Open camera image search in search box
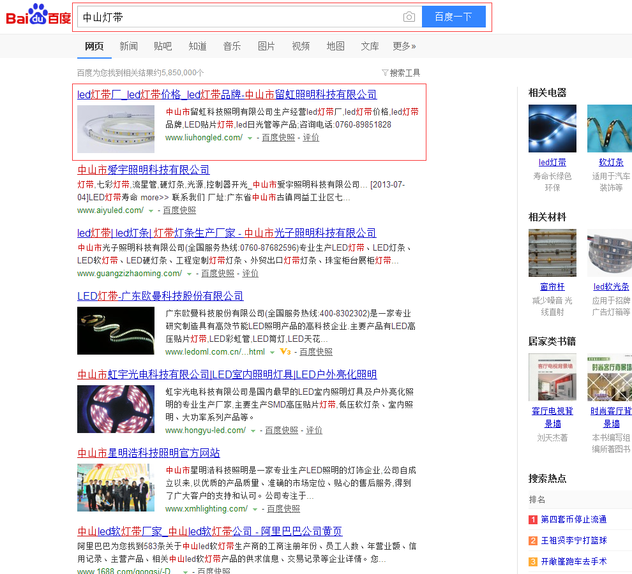The image size is (632, 574). pyautogui.click(x=409, y=17)
